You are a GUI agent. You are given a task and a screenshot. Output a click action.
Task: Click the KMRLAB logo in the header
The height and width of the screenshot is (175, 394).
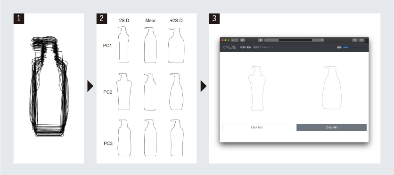coord(229,47)
